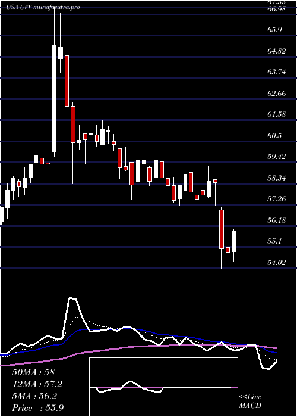Click the 'Price : 55.9' readout

(38, 408)
